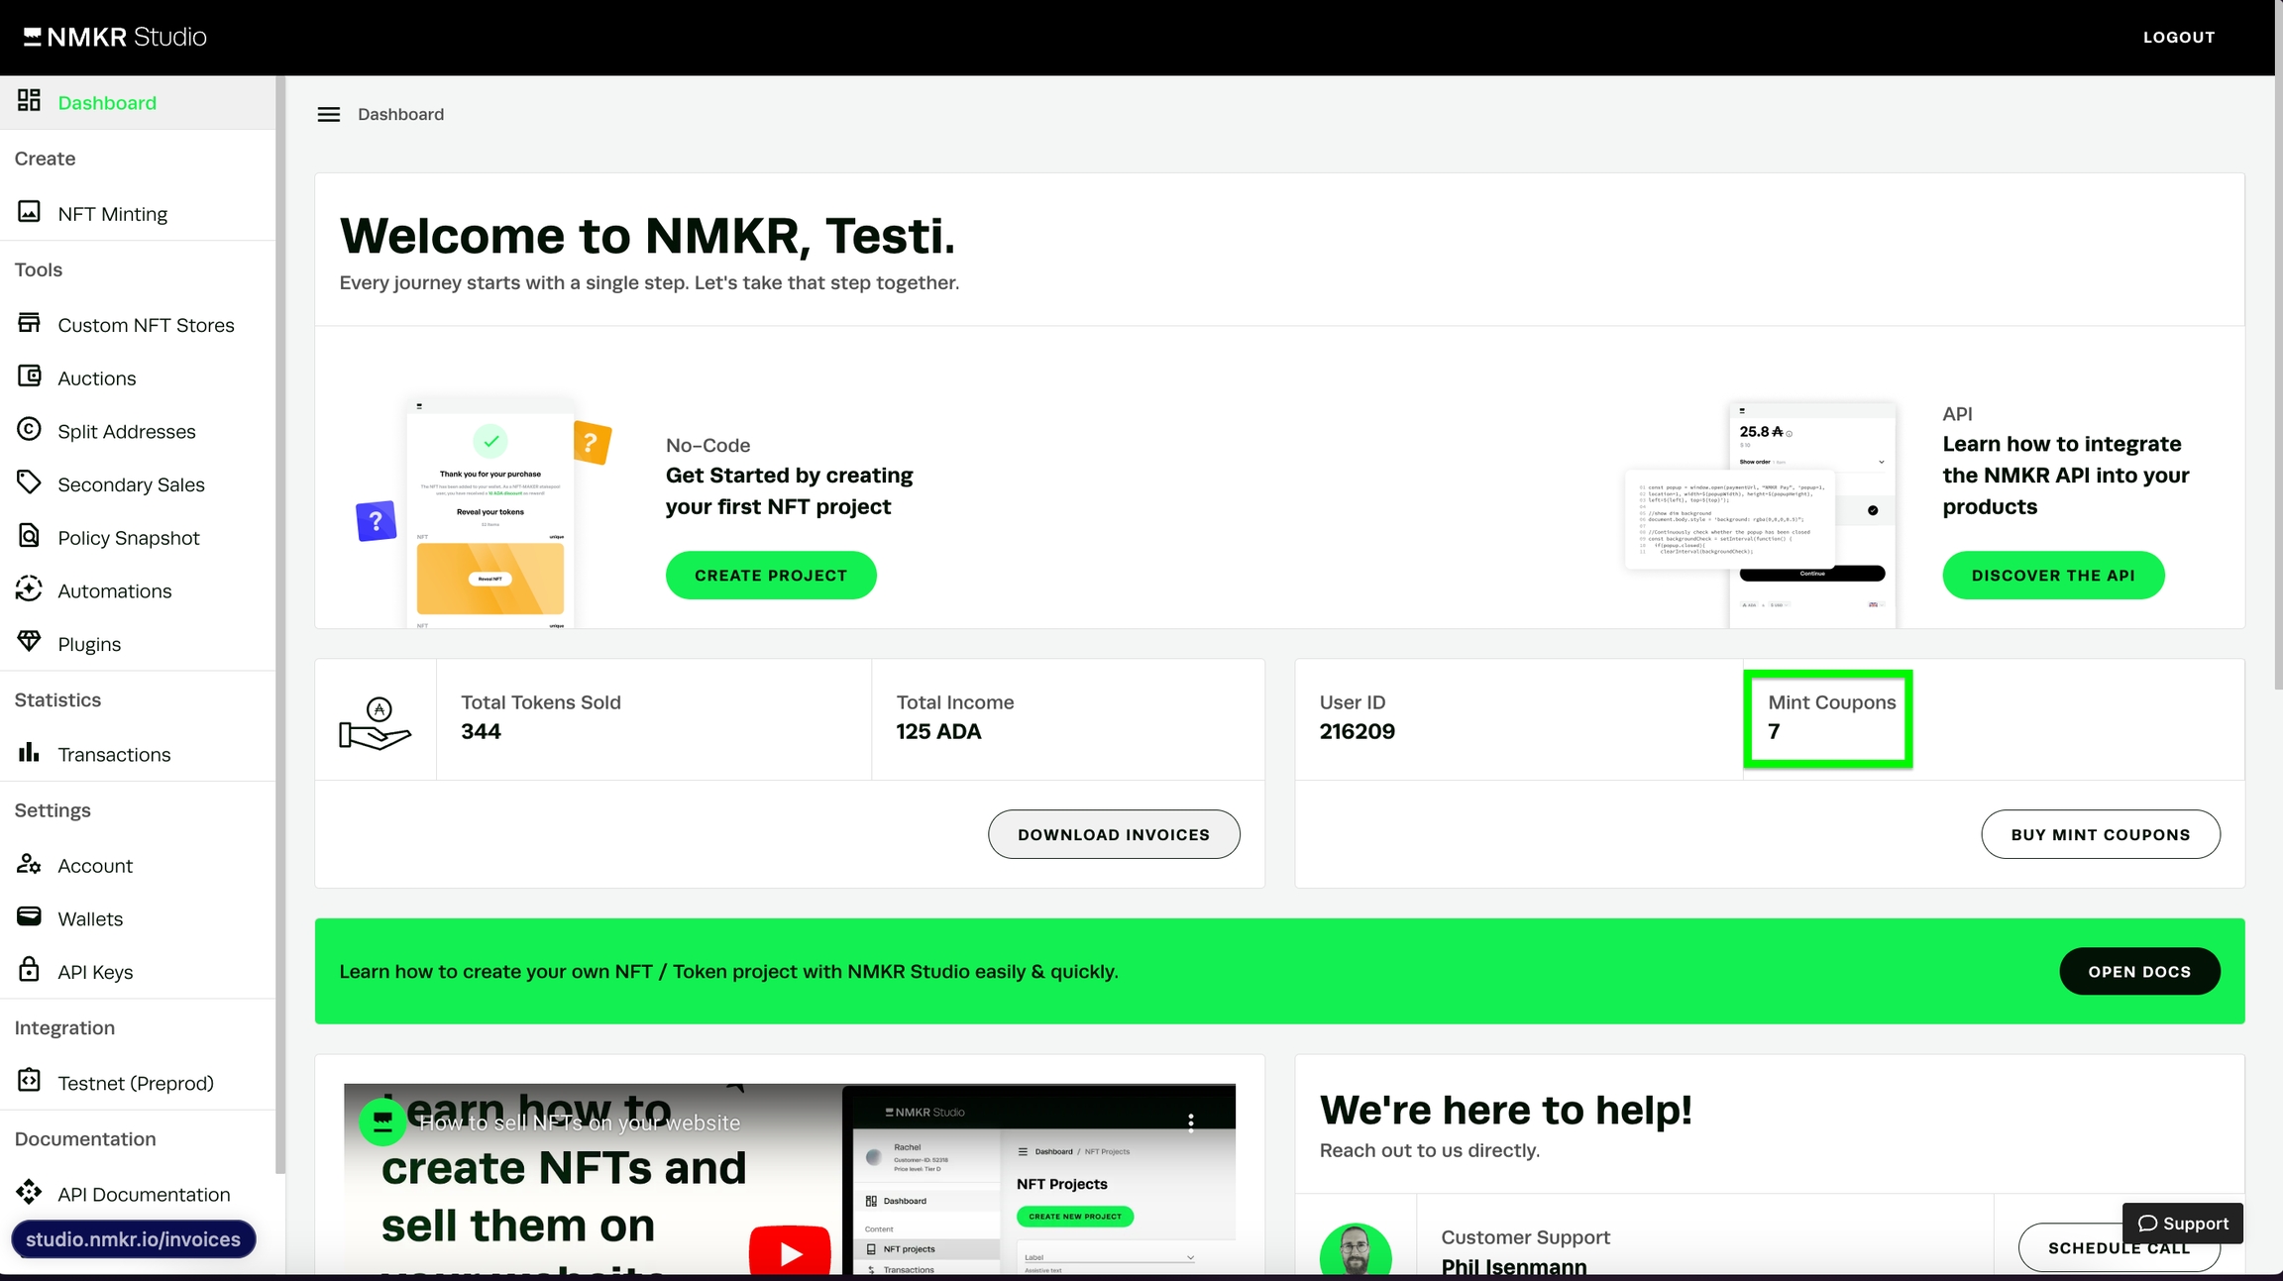Image resolution: width=2283 pixels, height=1281 pixels.
Task: Open Transactions in the Statistics section
Action: click(114, 755)
